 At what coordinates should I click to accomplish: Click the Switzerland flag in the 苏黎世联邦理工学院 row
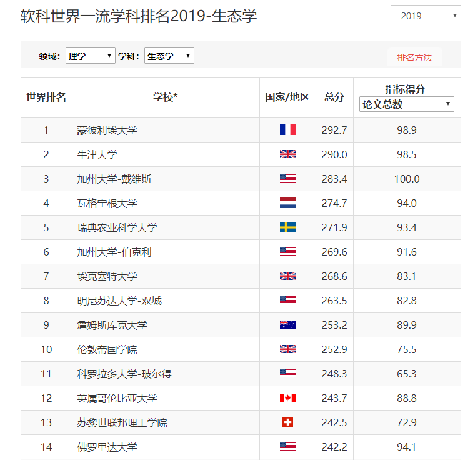coord(287,422)
